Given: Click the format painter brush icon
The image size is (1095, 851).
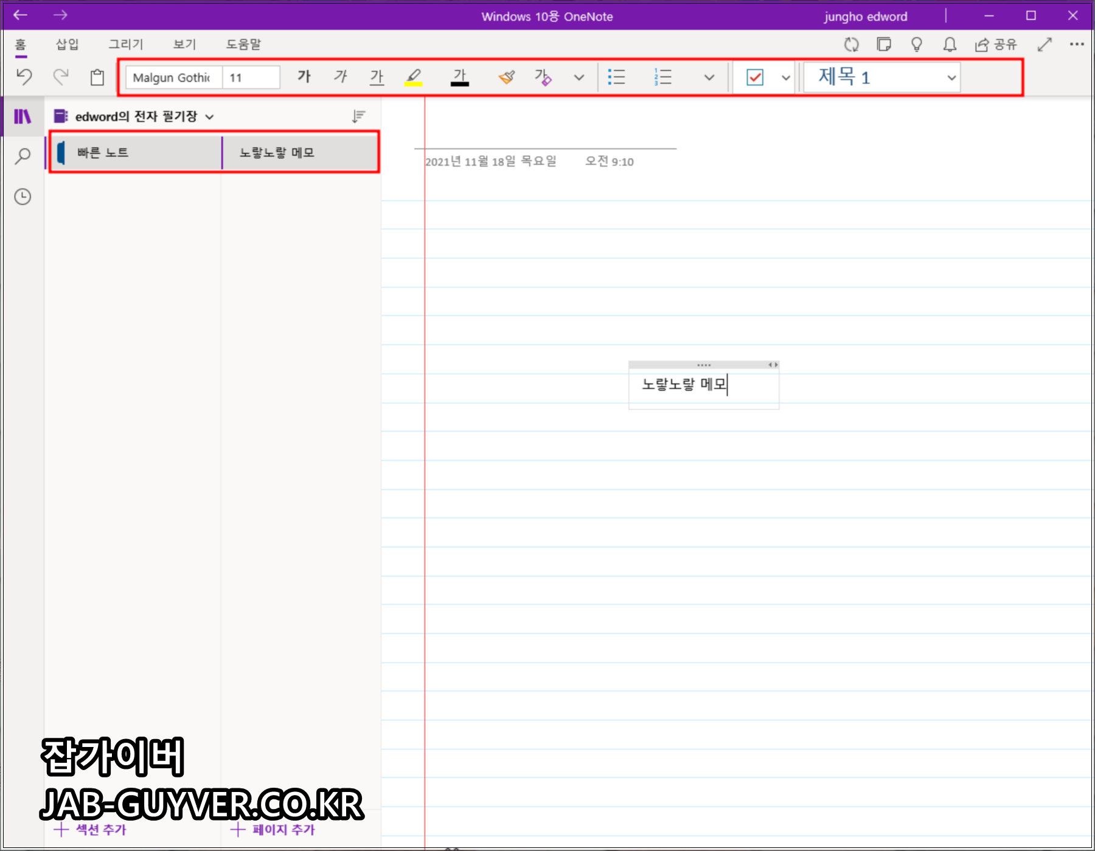Looking at the screenshot, I should coord(506,77).
